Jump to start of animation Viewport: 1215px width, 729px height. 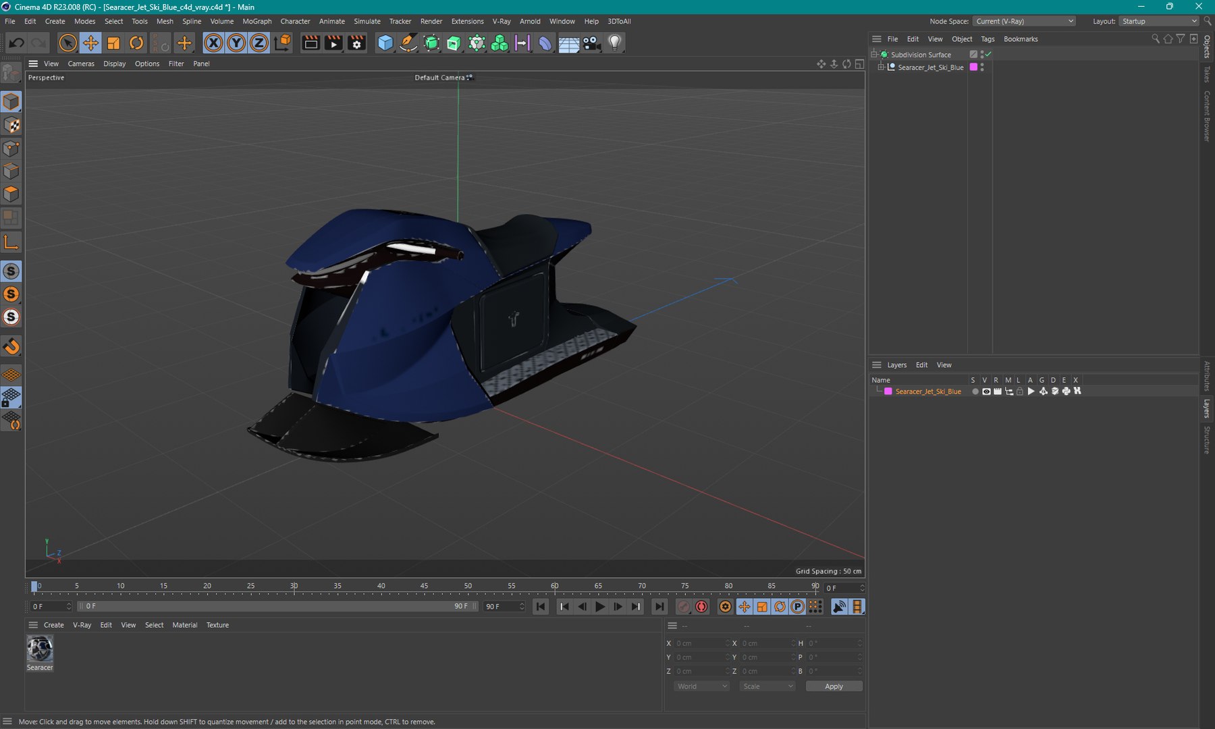(x=541, y=607)
